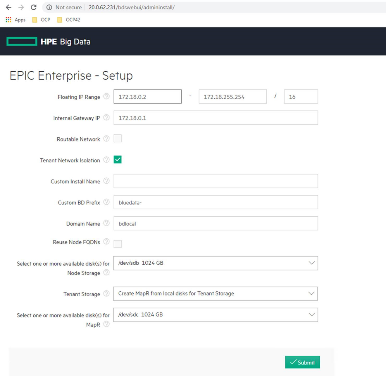This screenshot has height=376, width=386.
Task: Click the Custom BD Prefix field bluedata-
Action: click(216, 202)
